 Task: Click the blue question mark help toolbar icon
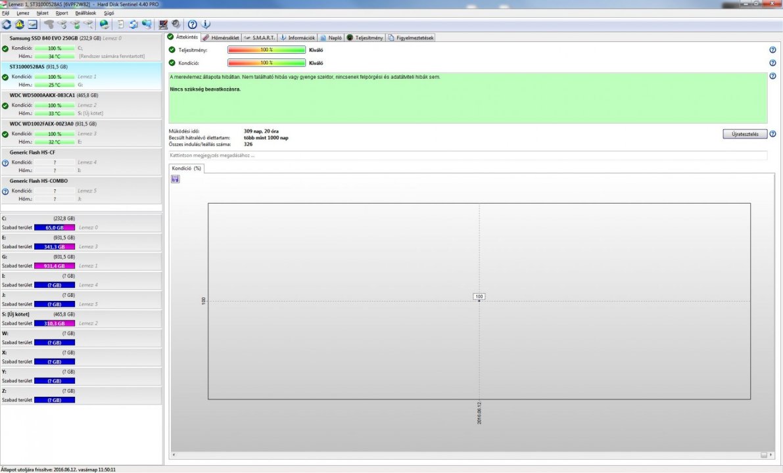[192, 24]
